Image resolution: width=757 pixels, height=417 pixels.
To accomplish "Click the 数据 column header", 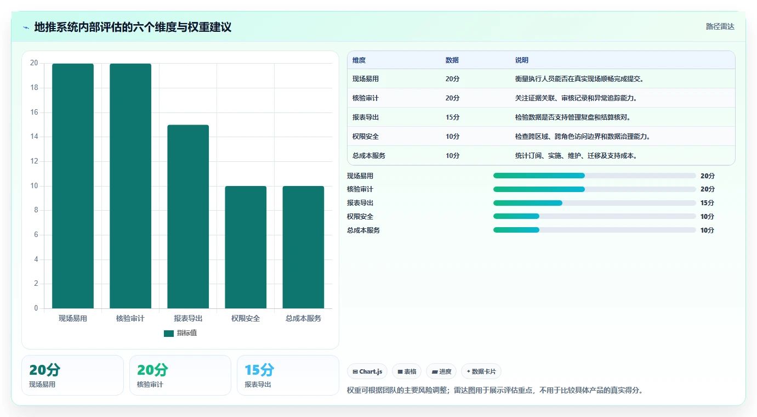I will click(452, 60).
